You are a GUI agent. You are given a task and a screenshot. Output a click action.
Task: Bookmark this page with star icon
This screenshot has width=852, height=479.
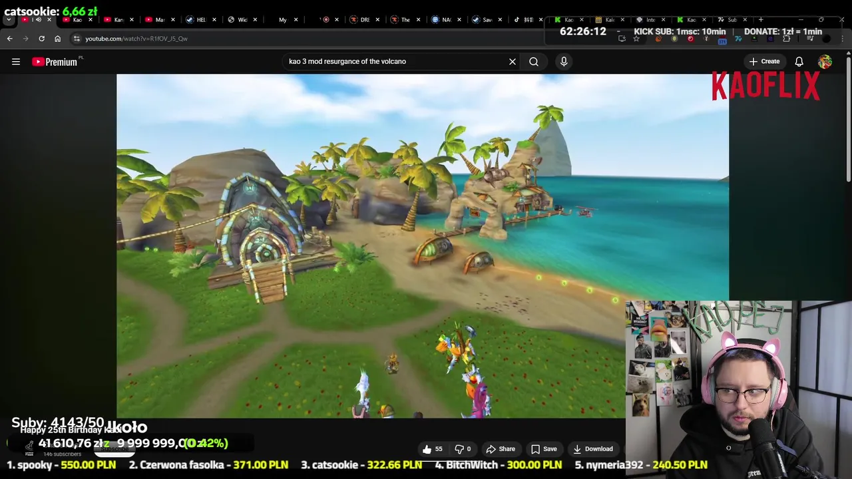[636, 39]
